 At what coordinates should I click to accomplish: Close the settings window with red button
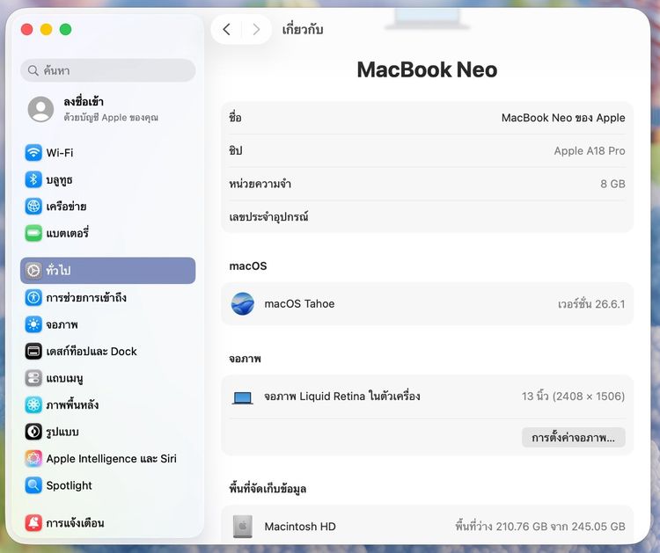pyautogui.click(x=27, y=29)
